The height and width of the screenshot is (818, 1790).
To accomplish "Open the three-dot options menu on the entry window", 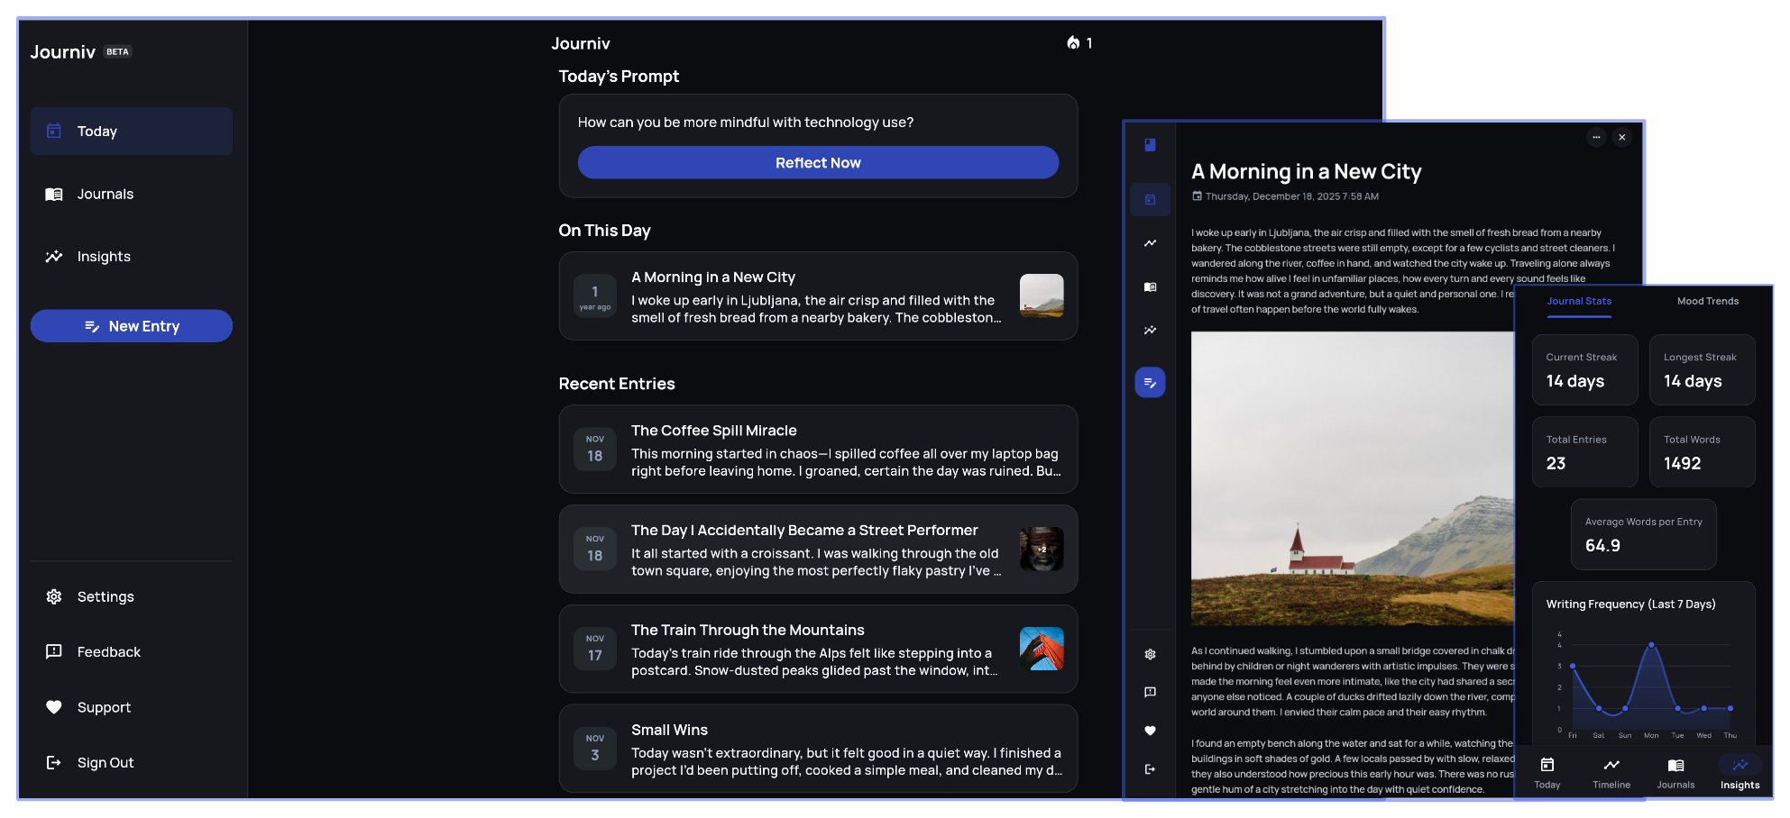I will coord(1596,137).
